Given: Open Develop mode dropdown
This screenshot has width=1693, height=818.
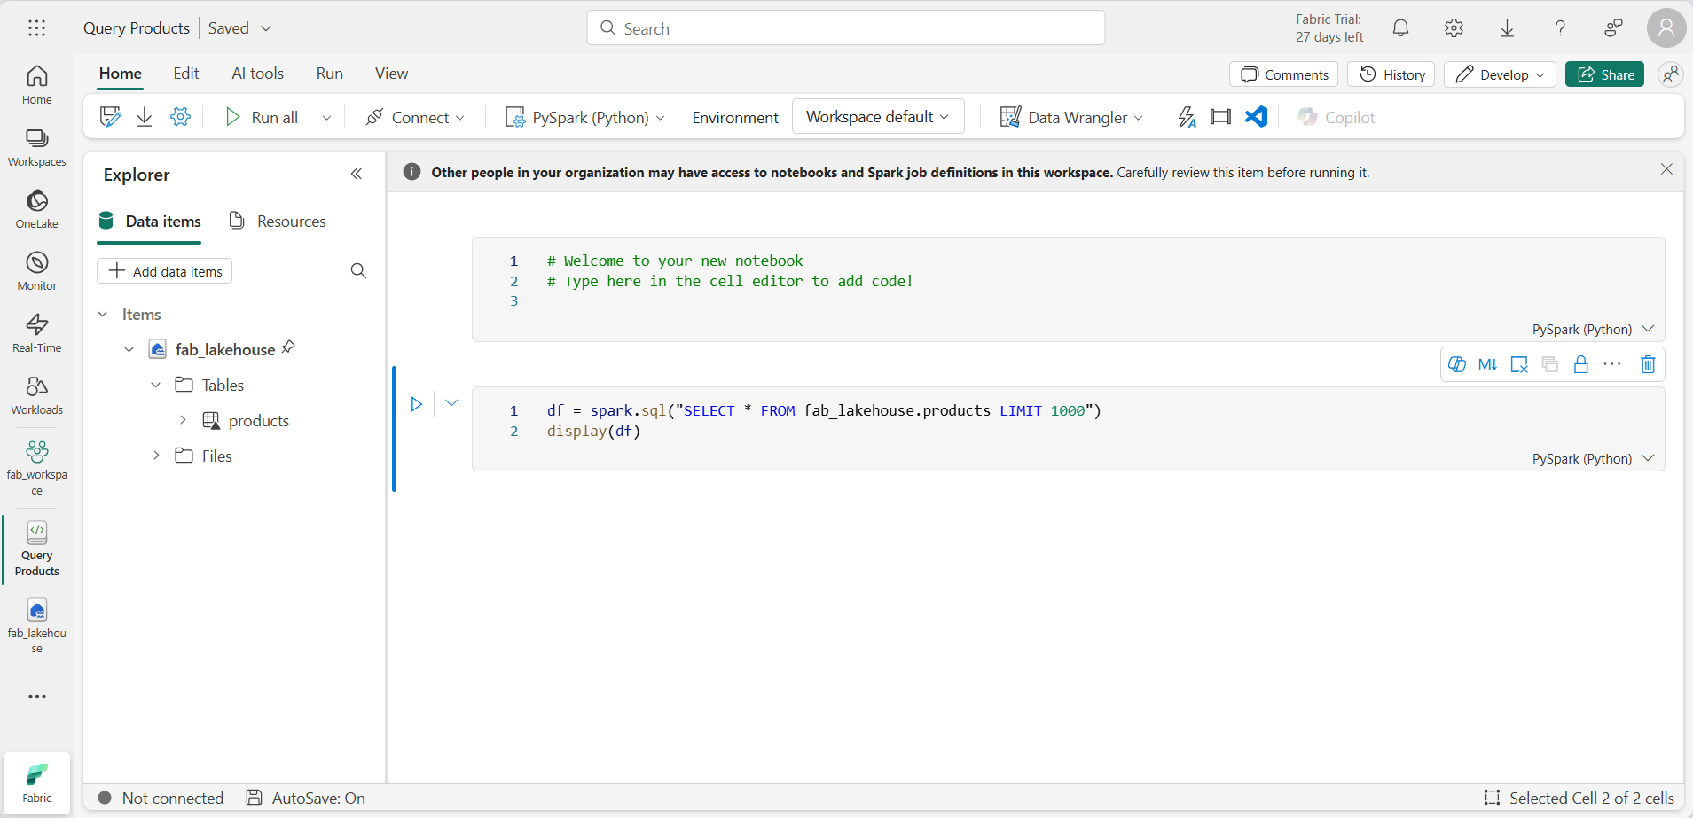Looking at the screenshot, I should click(1500, 74).
